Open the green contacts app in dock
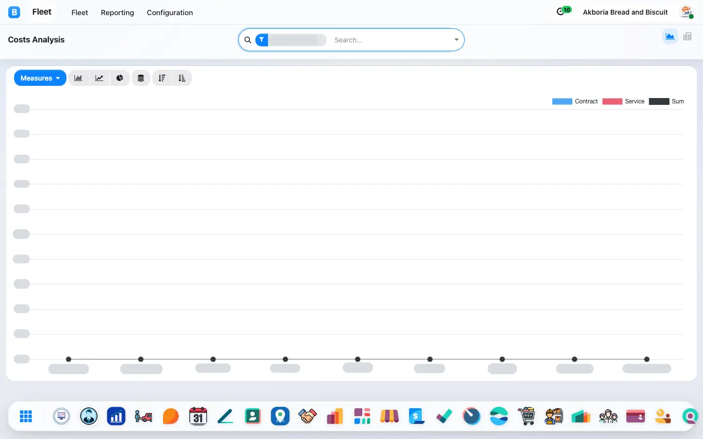 [253, 416]
